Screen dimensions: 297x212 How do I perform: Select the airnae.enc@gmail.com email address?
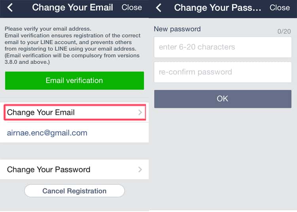coord(47,133)
